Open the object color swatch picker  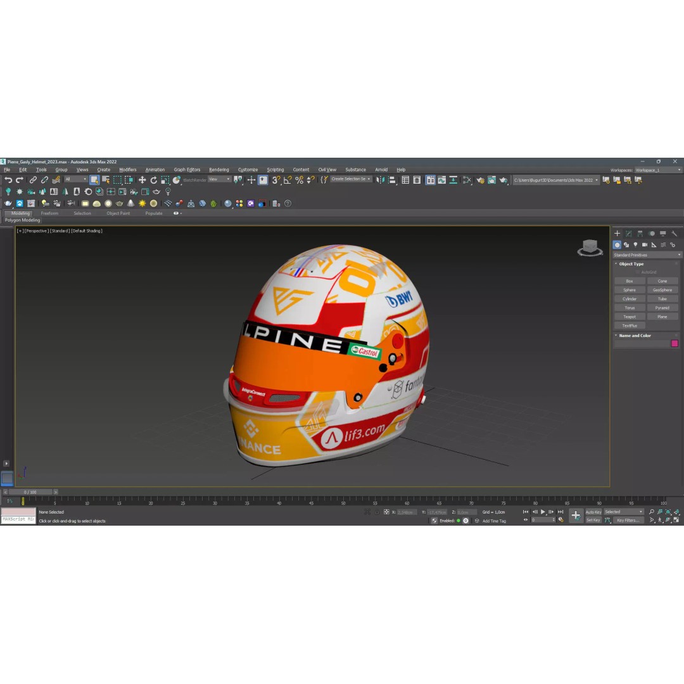coord(674,343)
